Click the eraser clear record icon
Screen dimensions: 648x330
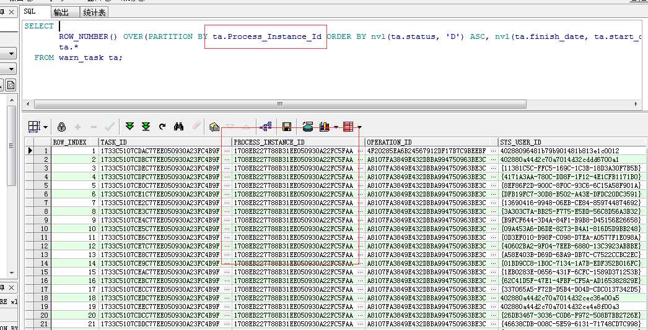pos(197,126)
